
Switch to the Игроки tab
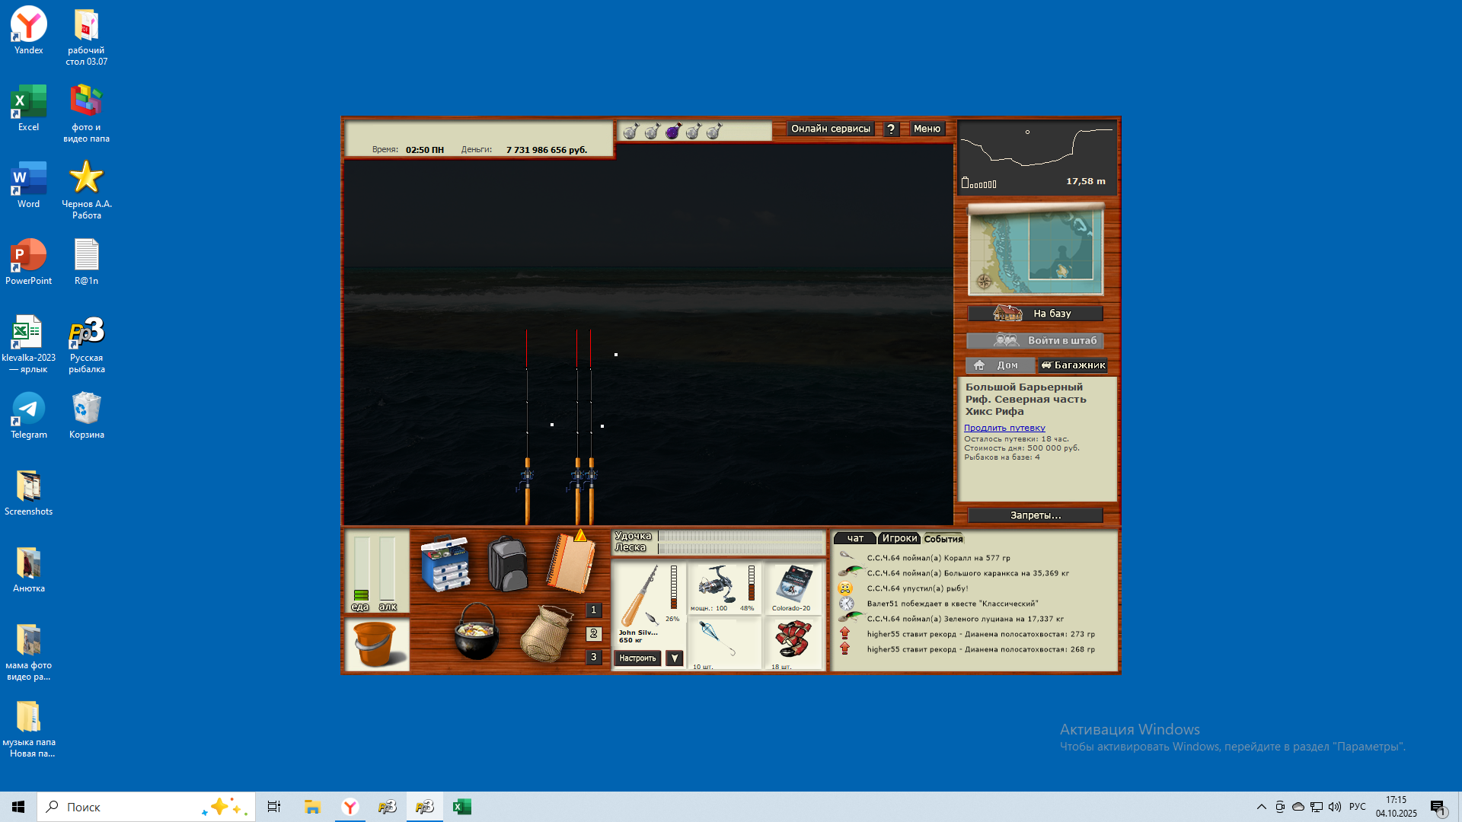coord(899,538)
